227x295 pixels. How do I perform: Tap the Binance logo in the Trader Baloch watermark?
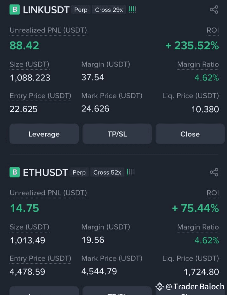tap(160, 287)
